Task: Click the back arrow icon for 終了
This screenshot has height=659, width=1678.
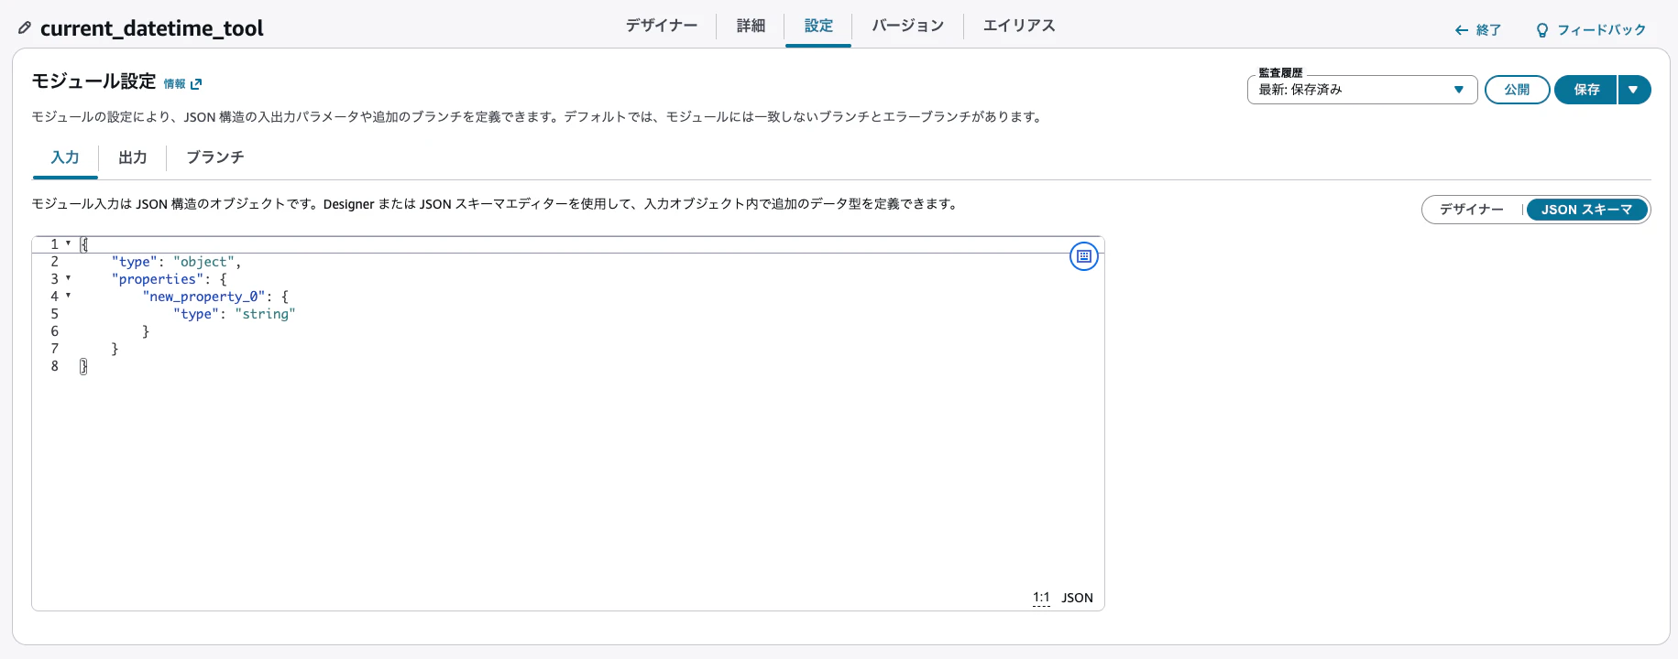Action: [x=1462, y=30]
